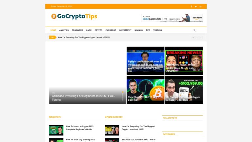252x142 pixels.
Task: Select the first slider pagination dot
Action: tap(123, 92)
